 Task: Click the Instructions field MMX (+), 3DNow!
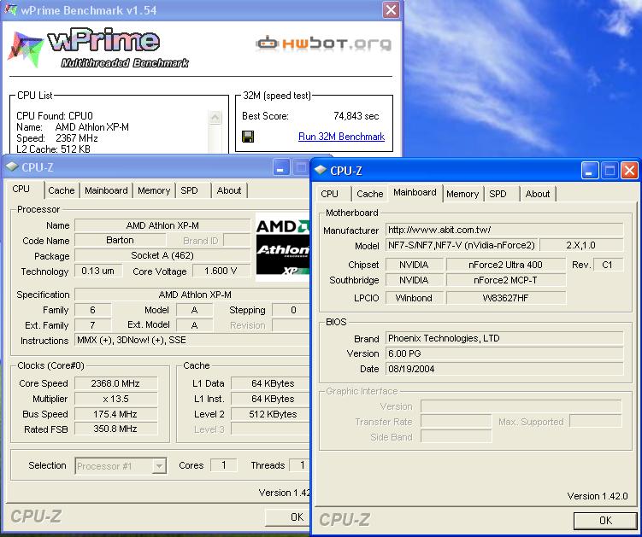(x=192, y=340)
